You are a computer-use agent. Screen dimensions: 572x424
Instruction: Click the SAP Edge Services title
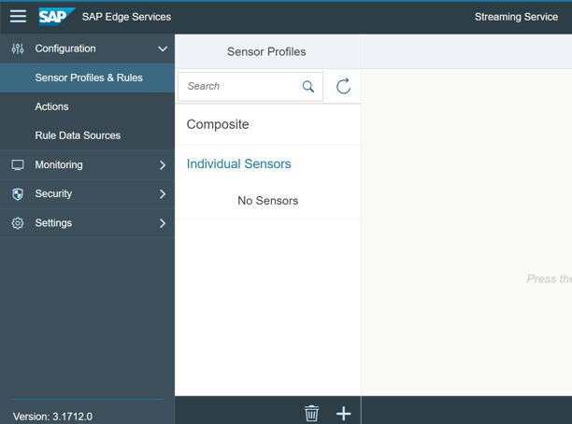click(x=126, y=17)
